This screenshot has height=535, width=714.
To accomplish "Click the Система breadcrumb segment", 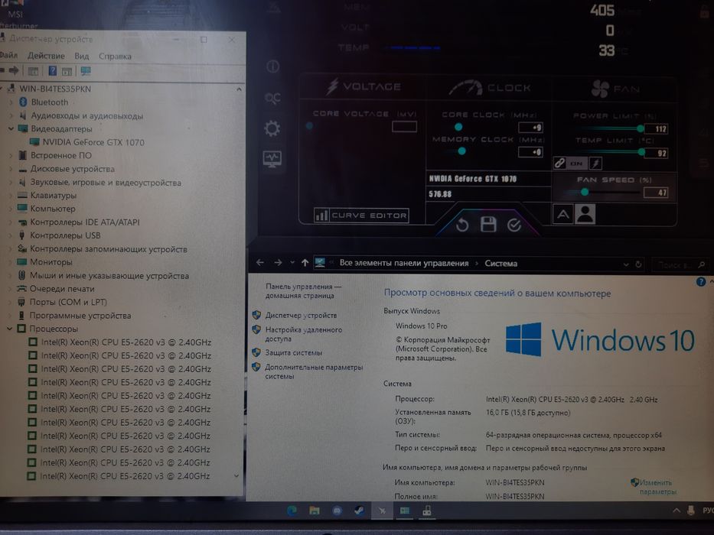I will 501,264.
